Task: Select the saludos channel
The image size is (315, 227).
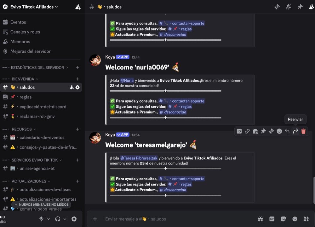Action: 41,87
